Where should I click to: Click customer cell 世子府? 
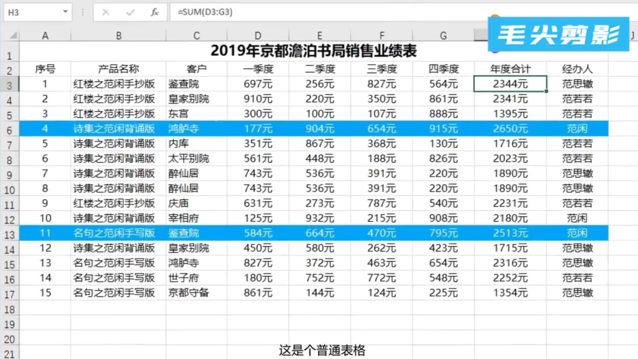(x=196, y=278)
